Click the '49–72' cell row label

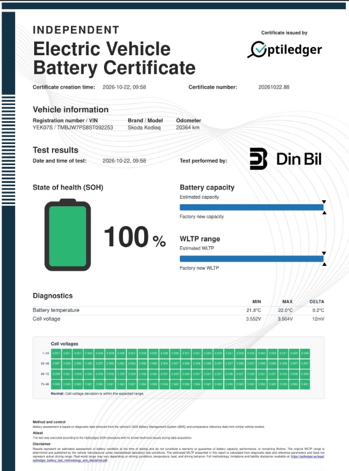[x=45, y=374]
